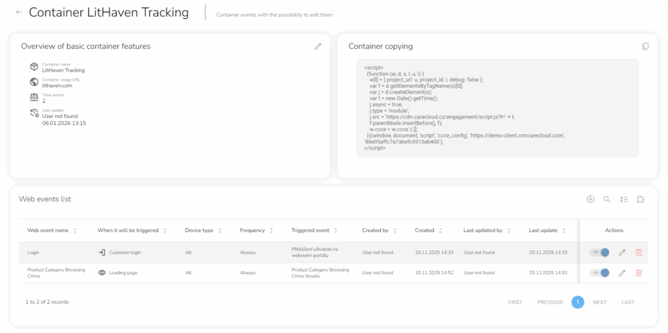The height and width of the screenshot is (333, 668).
Task: Delete the Product Category Browsing Crime event
Action: [639, 273]
